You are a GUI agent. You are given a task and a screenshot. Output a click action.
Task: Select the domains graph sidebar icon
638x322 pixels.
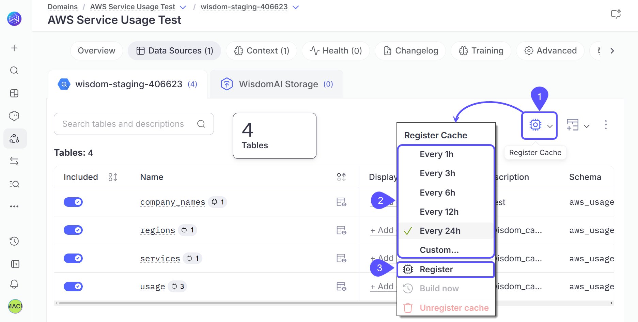tap(14, 138)
